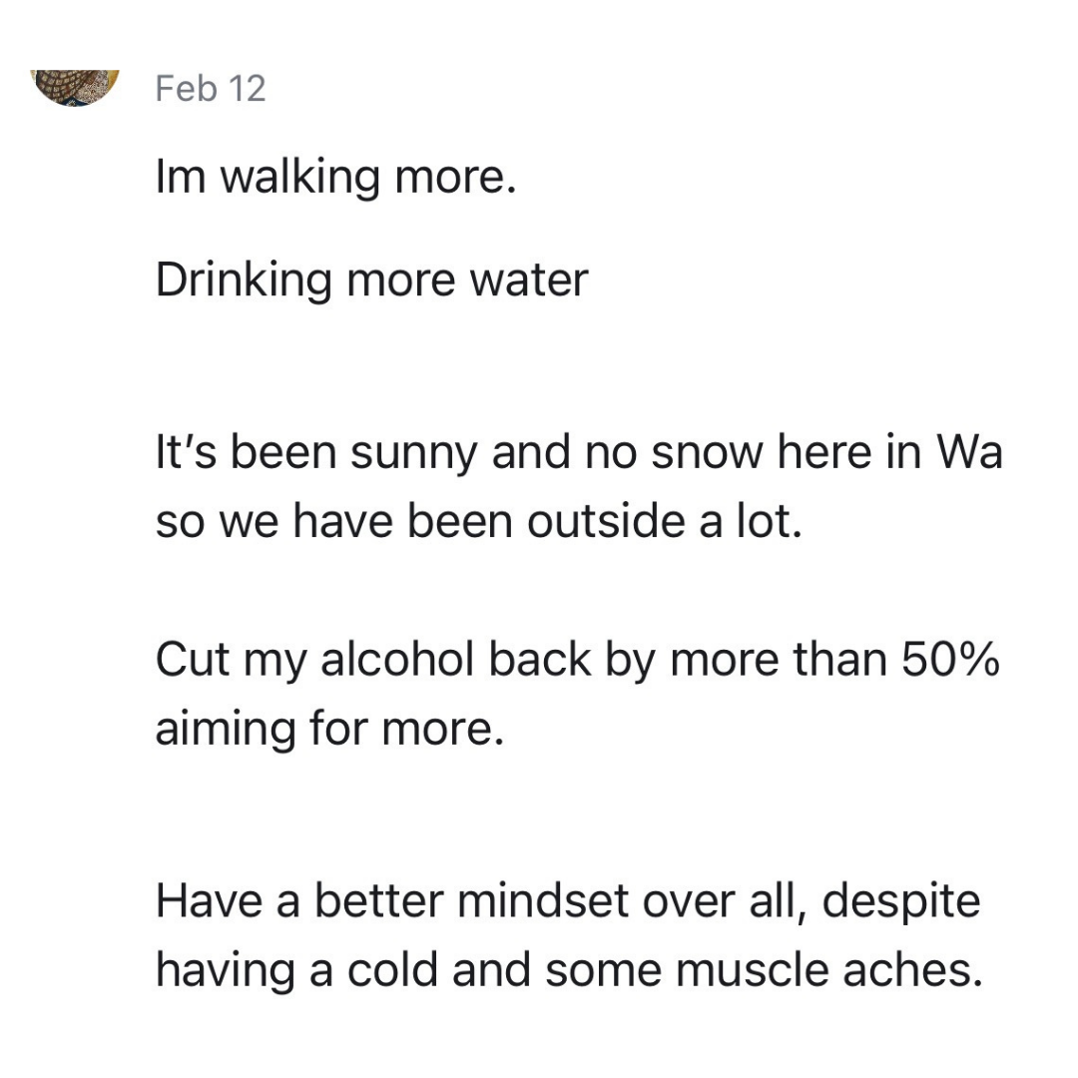Click the 'Drinking more water' line

372,280
